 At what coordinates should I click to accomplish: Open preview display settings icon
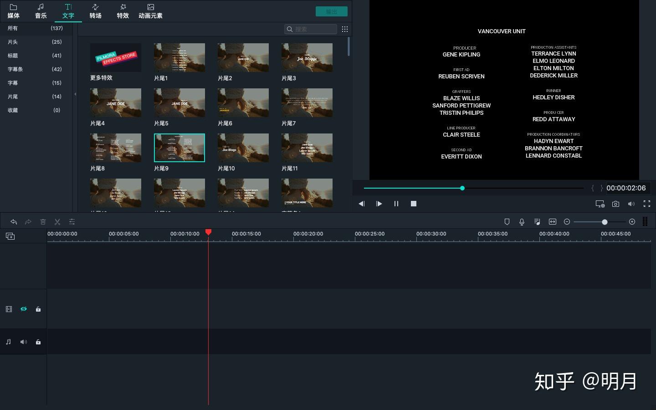tap(600, 204)
